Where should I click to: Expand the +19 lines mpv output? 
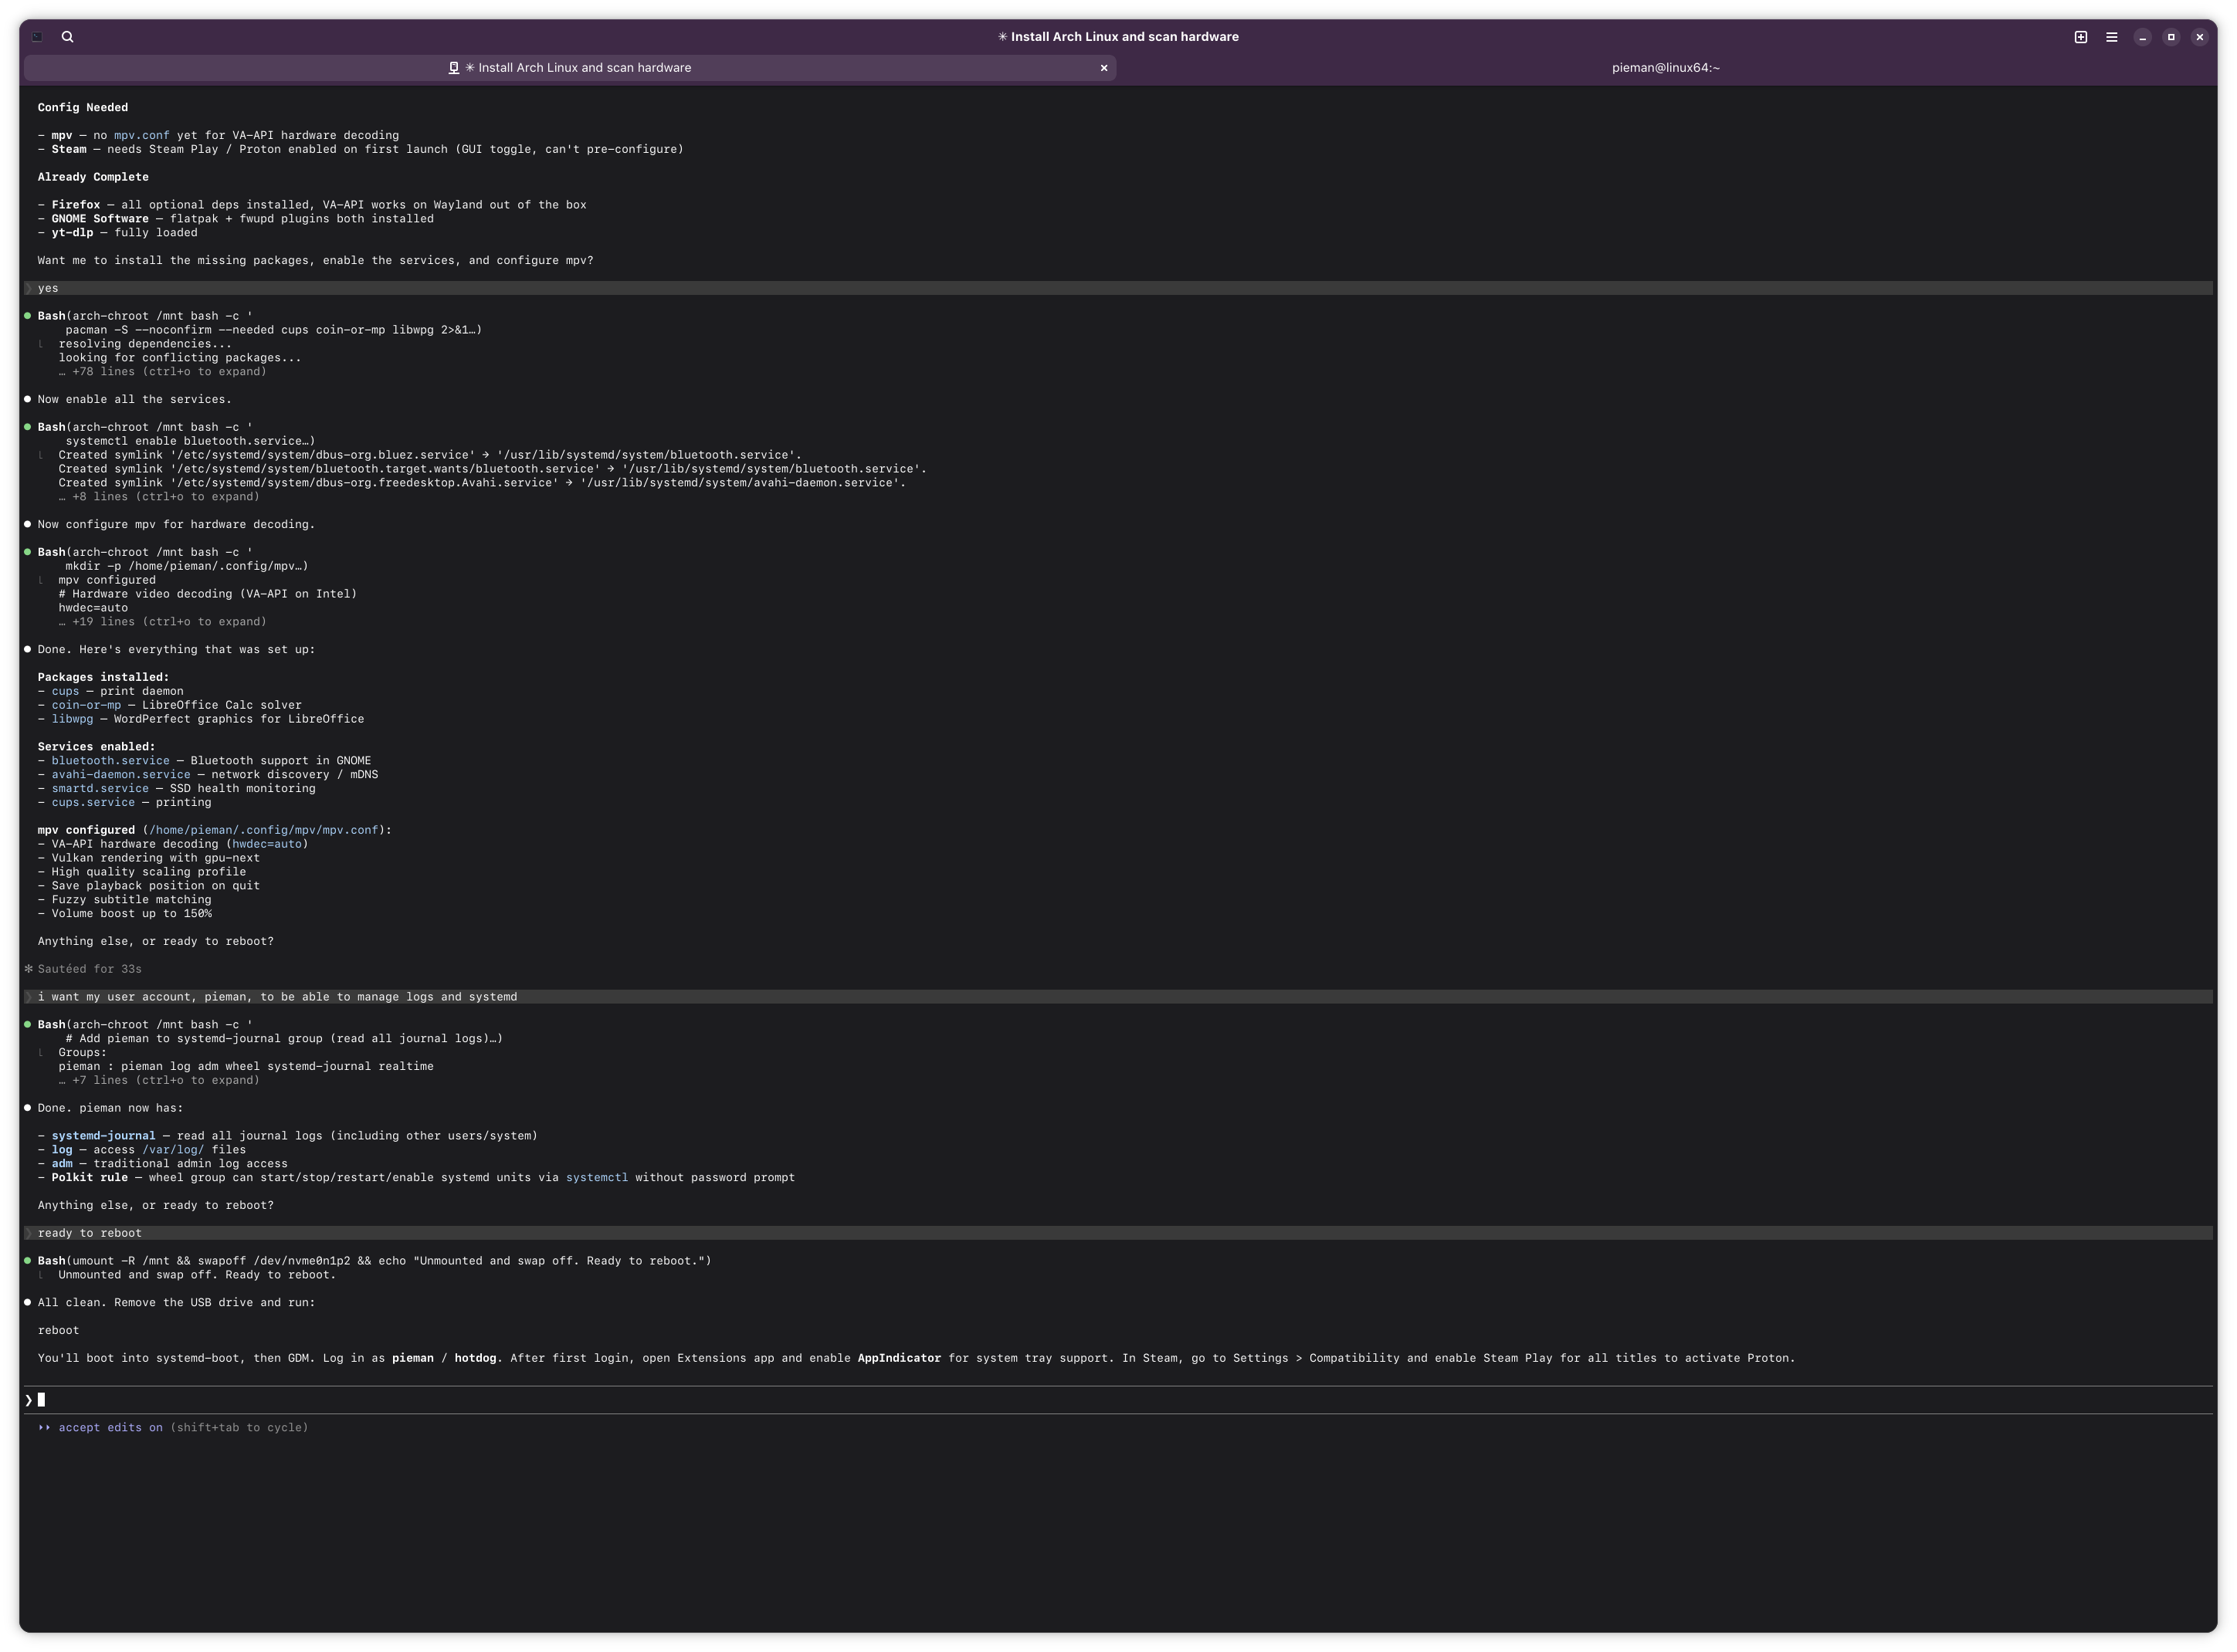coord(162,622)
